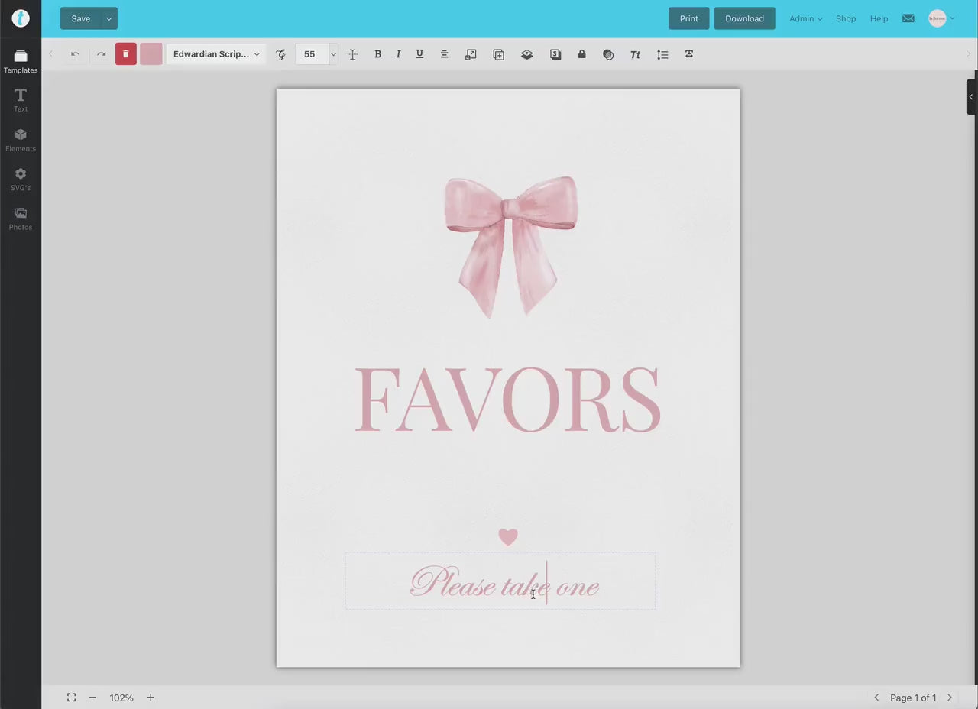Open the messages envelope icon
This screenshot has height=709, width=978.
[908, 18]
